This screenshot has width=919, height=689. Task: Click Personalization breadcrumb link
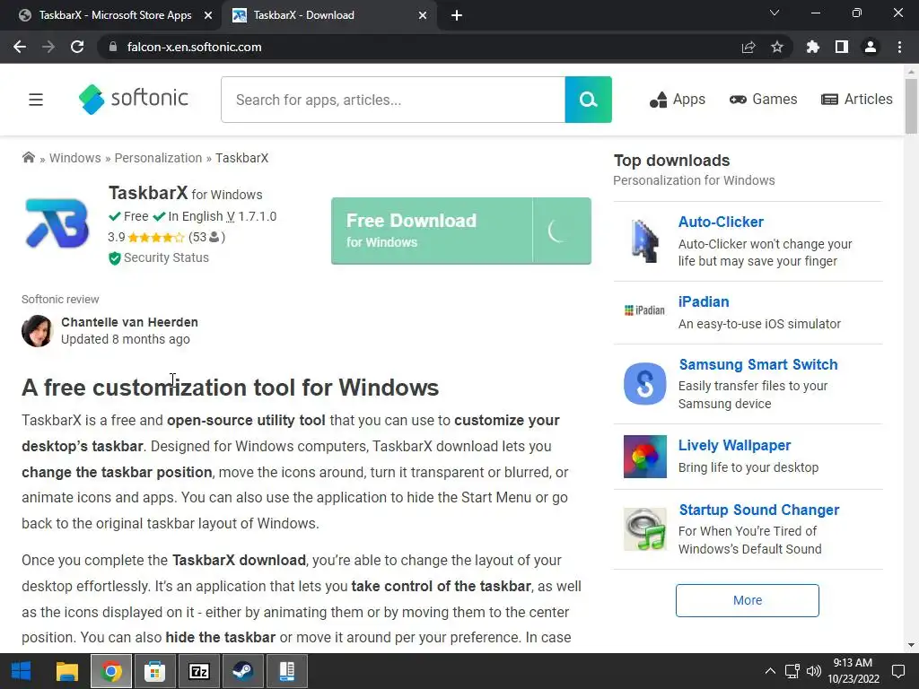(158, 158)
